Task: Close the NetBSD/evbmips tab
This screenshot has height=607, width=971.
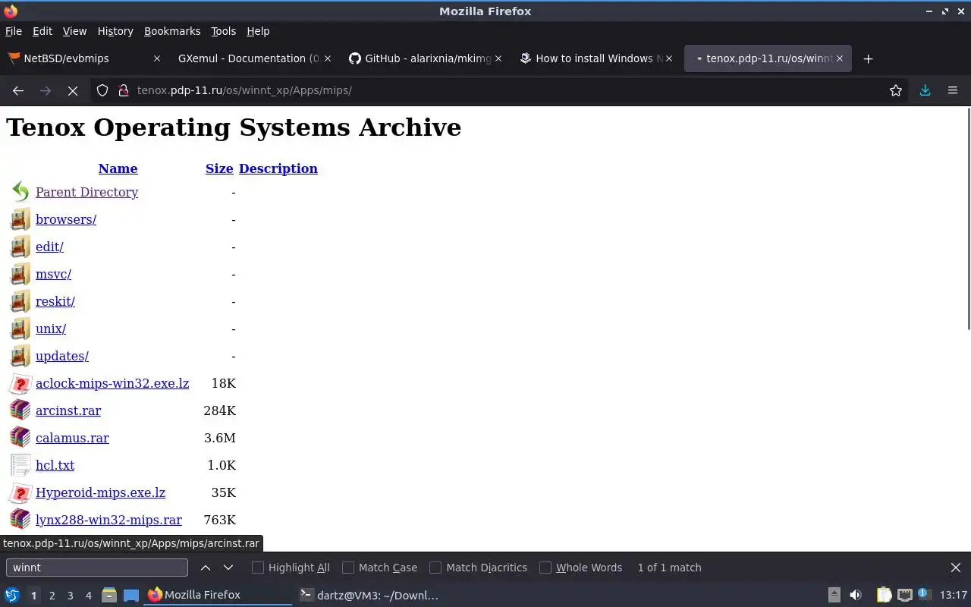Action: point(157,58)
